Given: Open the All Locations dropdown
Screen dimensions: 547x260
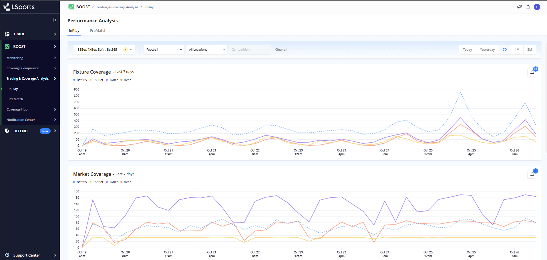Looking at the screenshot, I should tap(206, 50).
